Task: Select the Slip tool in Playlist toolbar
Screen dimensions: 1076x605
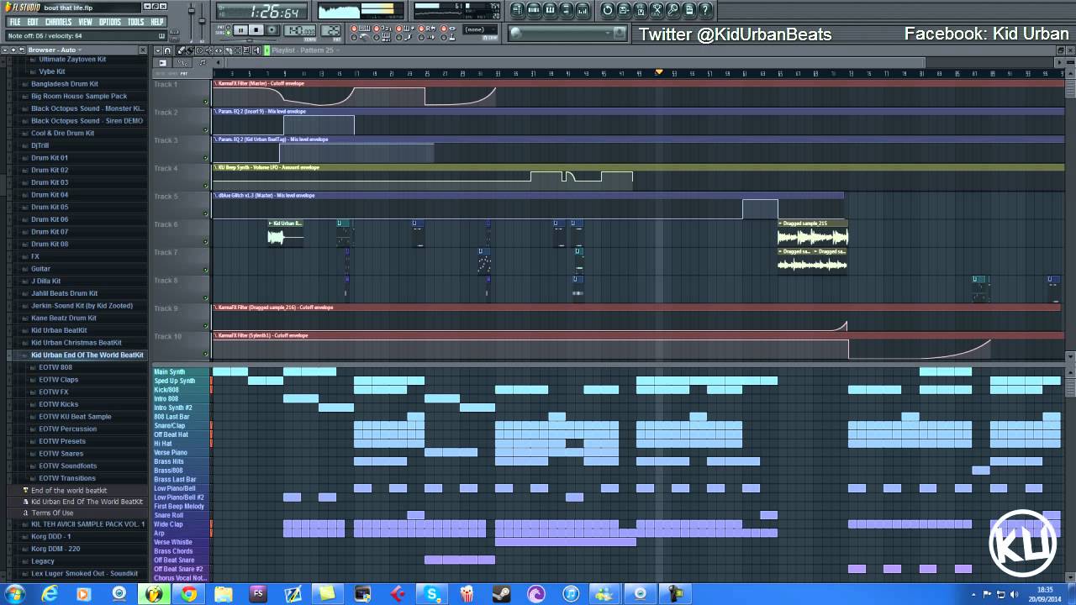Action: pos(219,50)
